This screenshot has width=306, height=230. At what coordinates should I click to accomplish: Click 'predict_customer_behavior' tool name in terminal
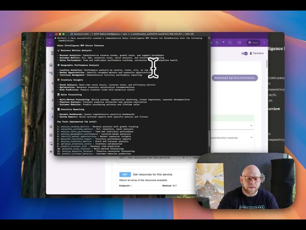77,154
